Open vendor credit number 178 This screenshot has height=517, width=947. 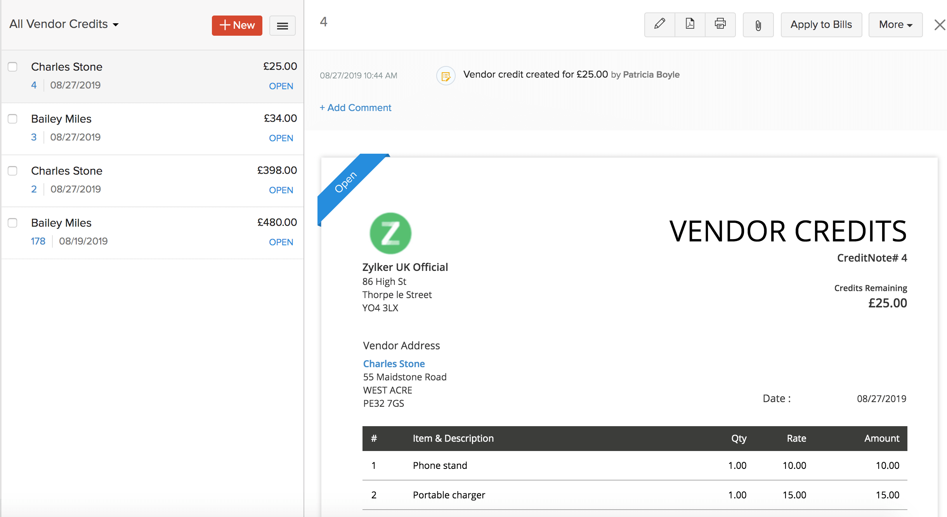[x=38, y=241]
